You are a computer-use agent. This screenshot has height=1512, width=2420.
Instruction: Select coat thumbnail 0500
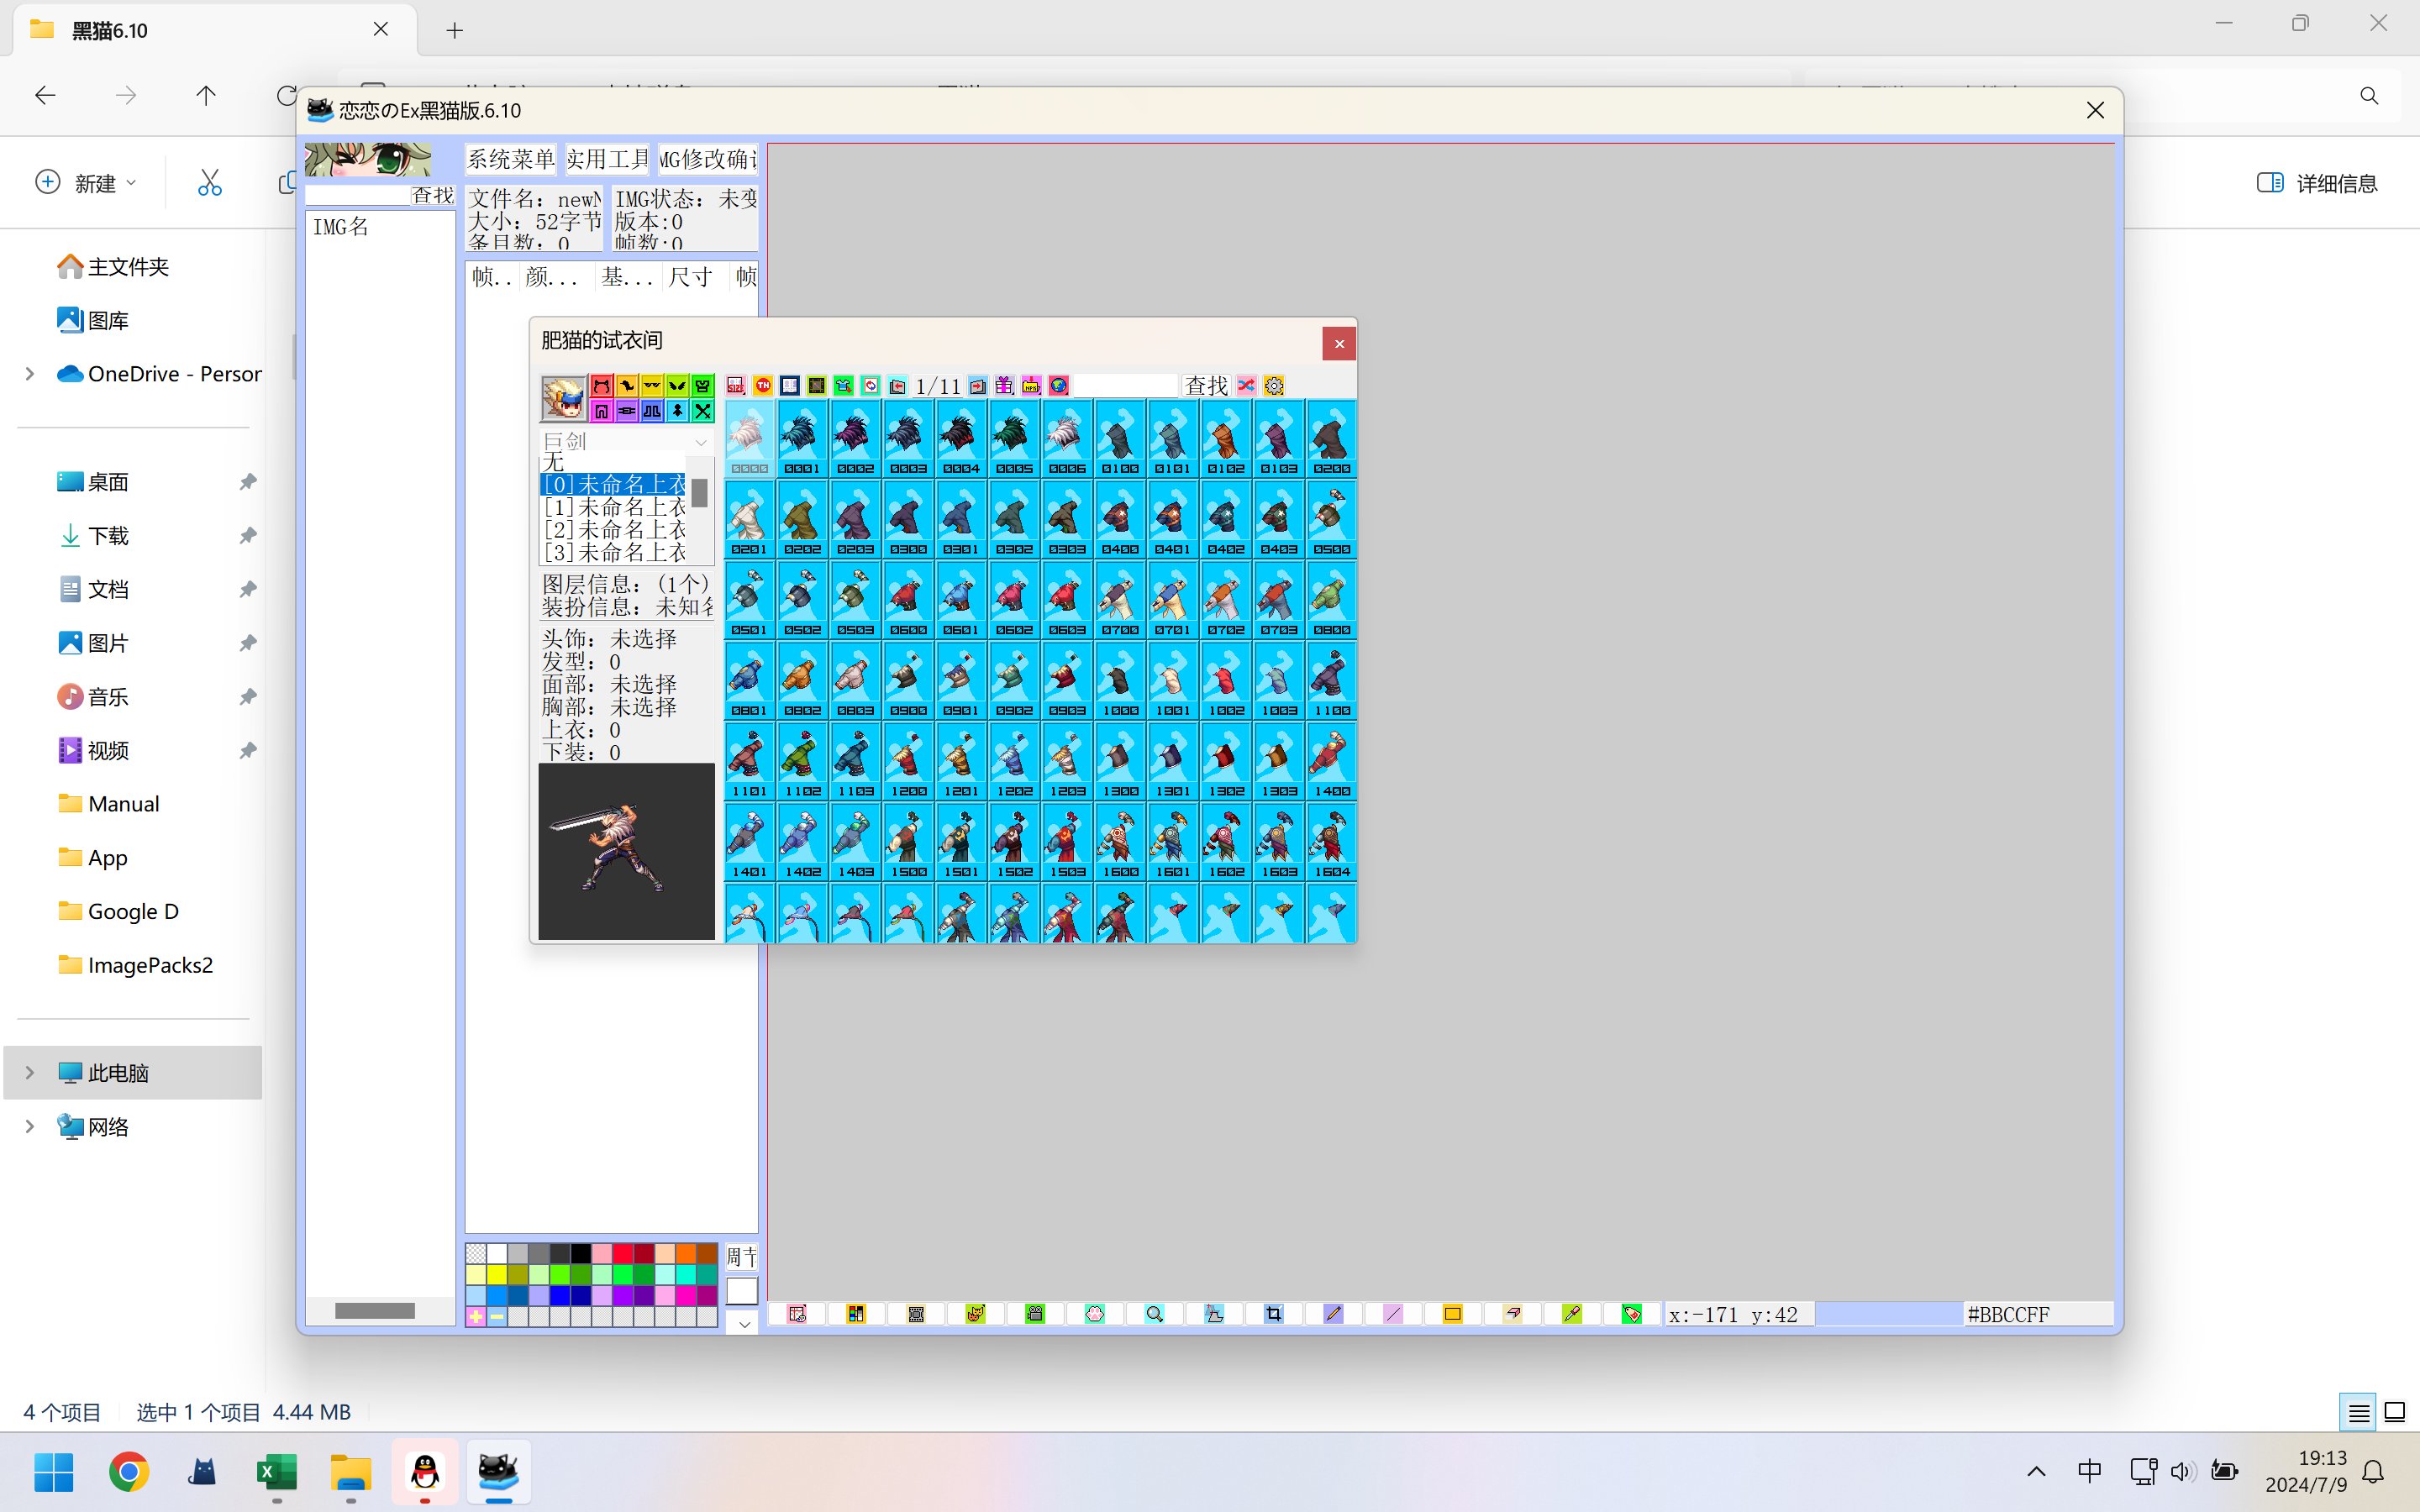(x=1332, y=519)
